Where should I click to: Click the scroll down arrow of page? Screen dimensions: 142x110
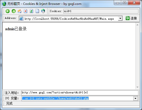pos(137,87)
